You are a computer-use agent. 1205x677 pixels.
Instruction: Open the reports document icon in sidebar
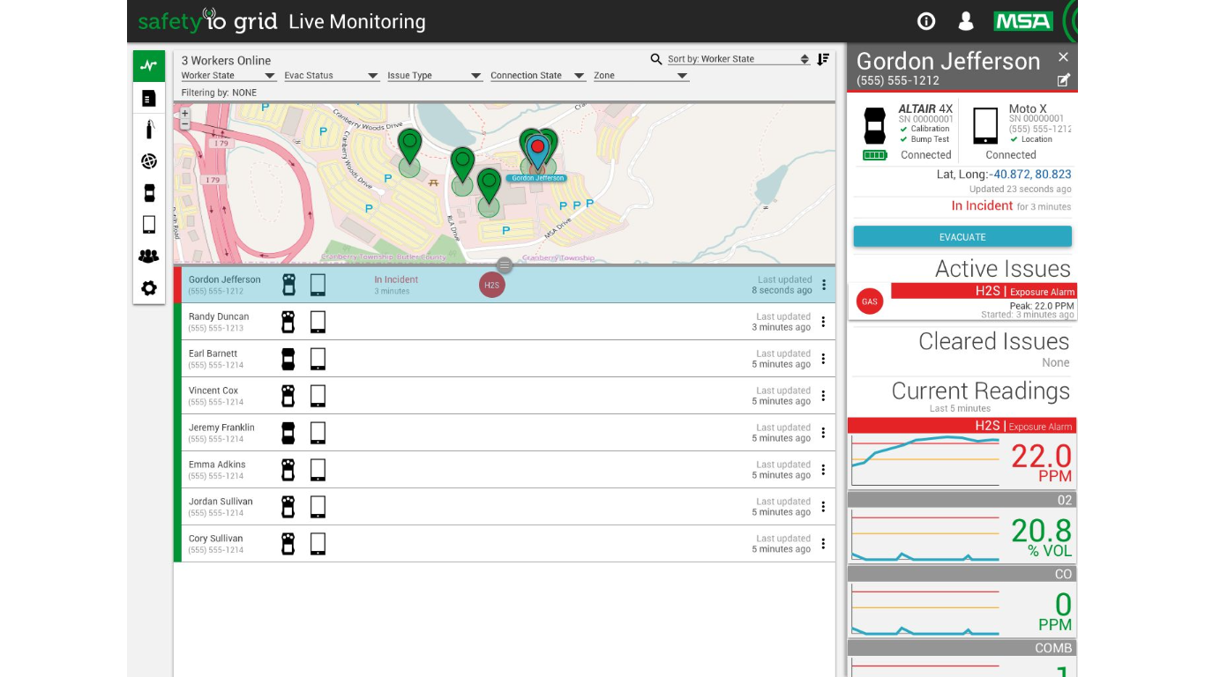(147, 98)
